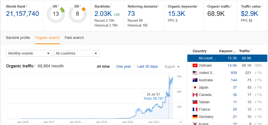Click the Vietnam flag icon
Viewport: 268px width, 125px height.
pos(195,65)
